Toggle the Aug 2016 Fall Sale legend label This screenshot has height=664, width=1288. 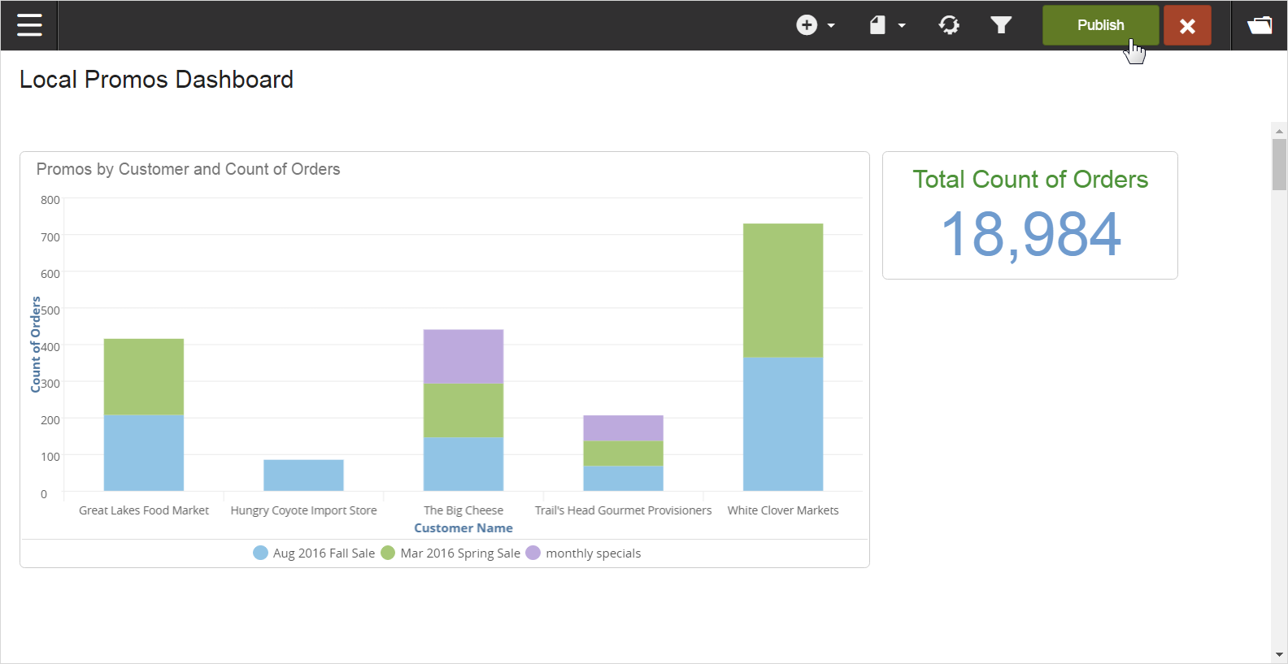tap(324, 553)
